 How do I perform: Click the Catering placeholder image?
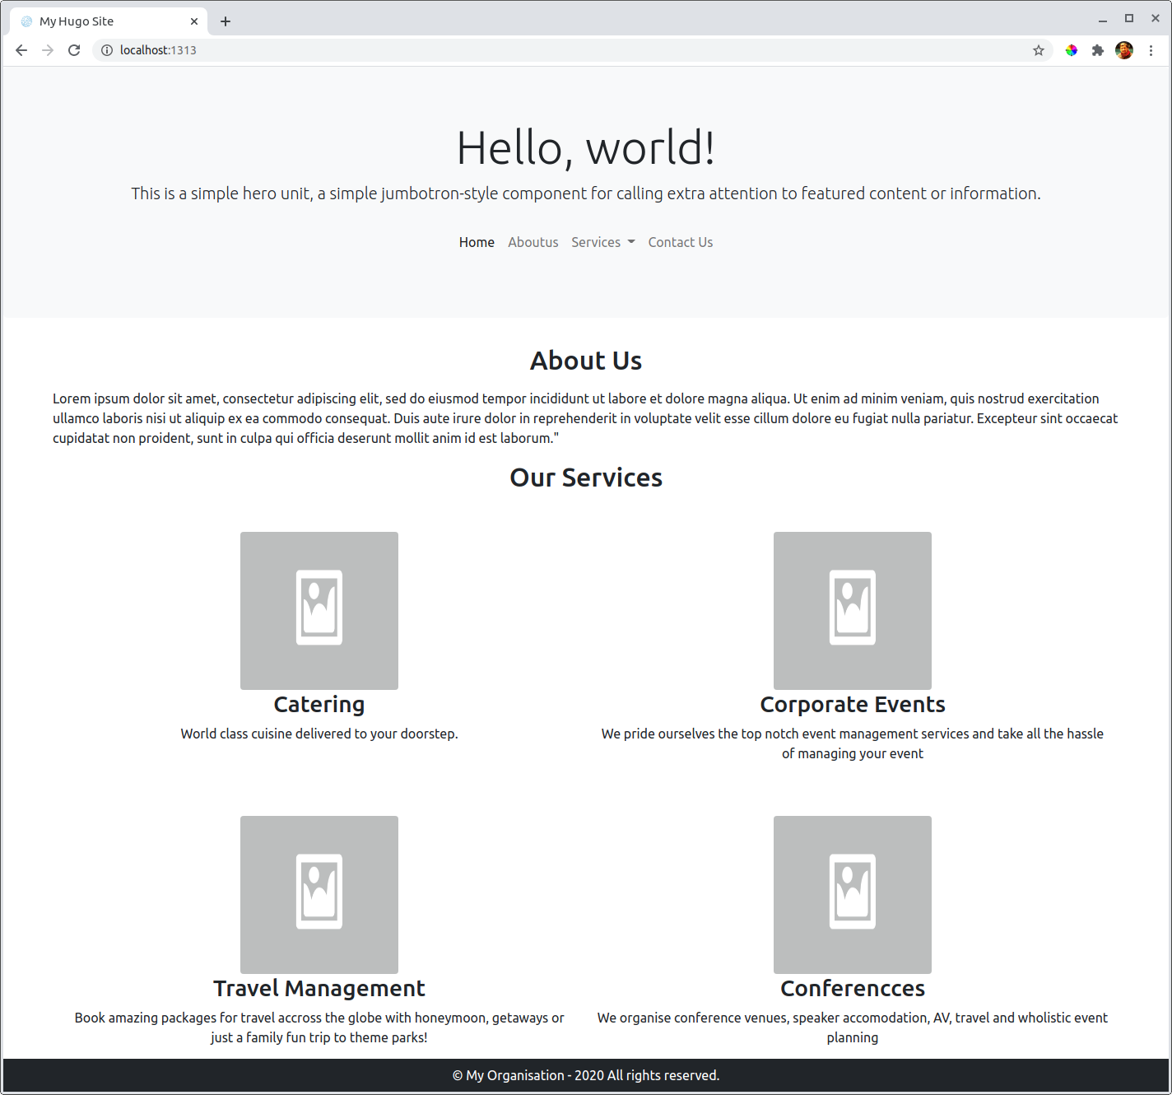point(319,610)
